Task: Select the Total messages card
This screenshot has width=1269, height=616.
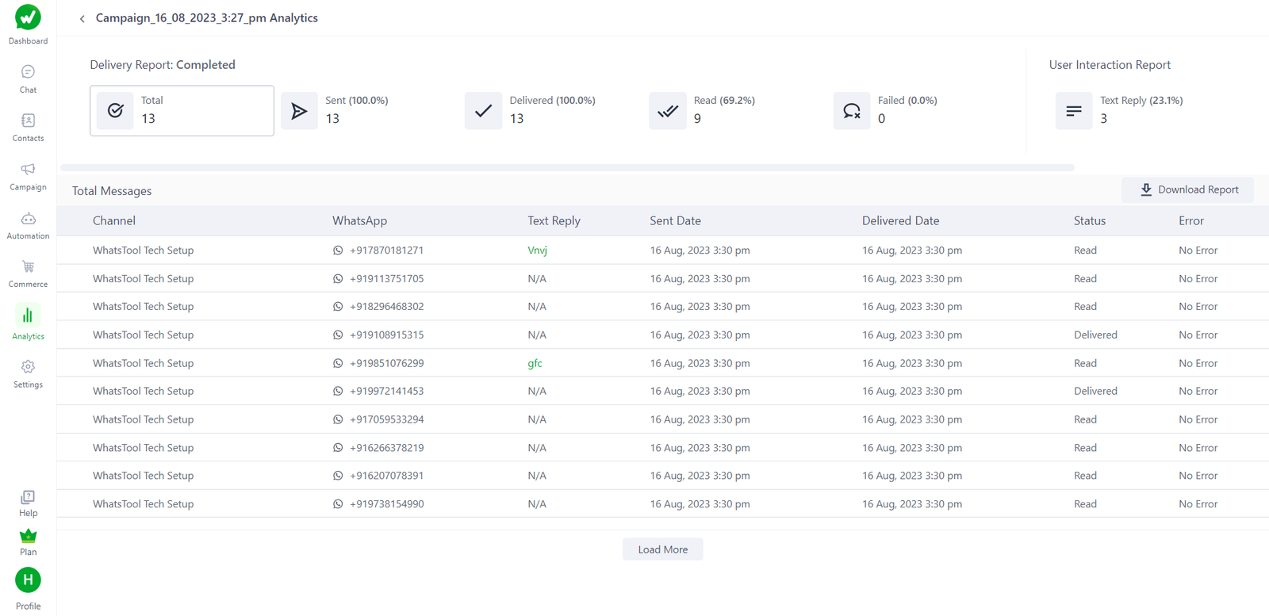Action: (x=182, y=111)
